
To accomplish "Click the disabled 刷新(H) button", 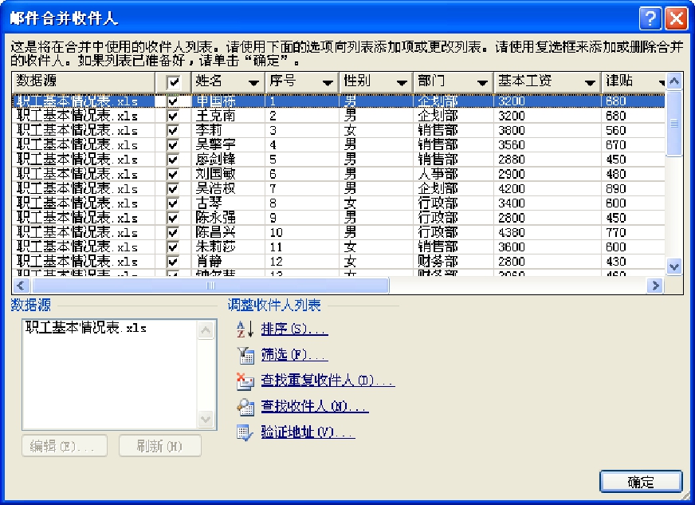I will (x=160, y=446).
